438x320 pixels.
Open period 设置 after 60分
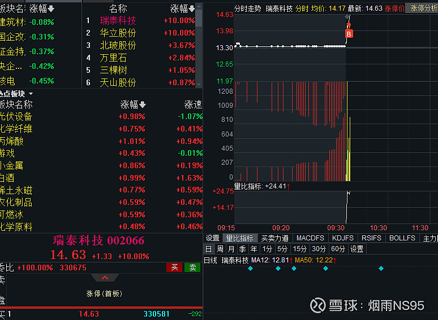(x=357, y=249)
